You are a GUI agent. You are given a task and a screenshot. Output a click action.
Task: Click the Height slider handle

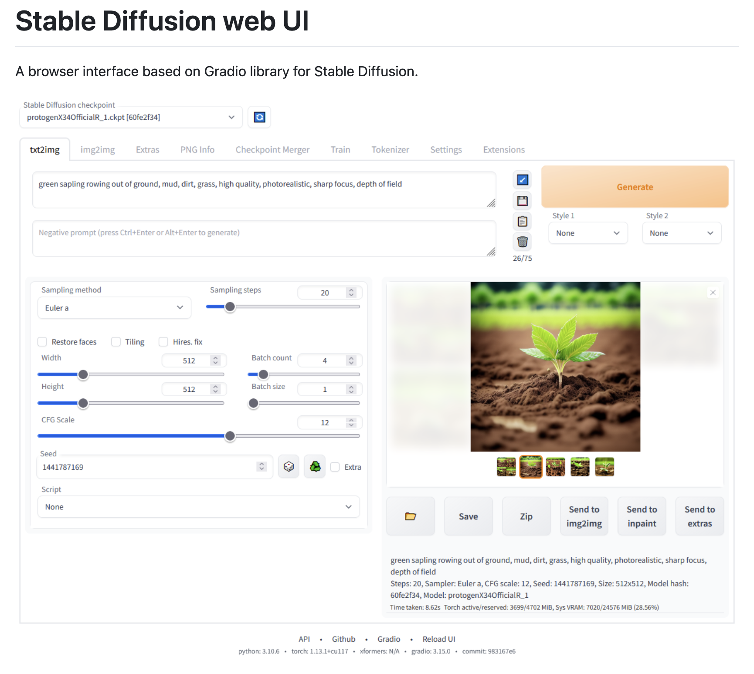(83, 403)
